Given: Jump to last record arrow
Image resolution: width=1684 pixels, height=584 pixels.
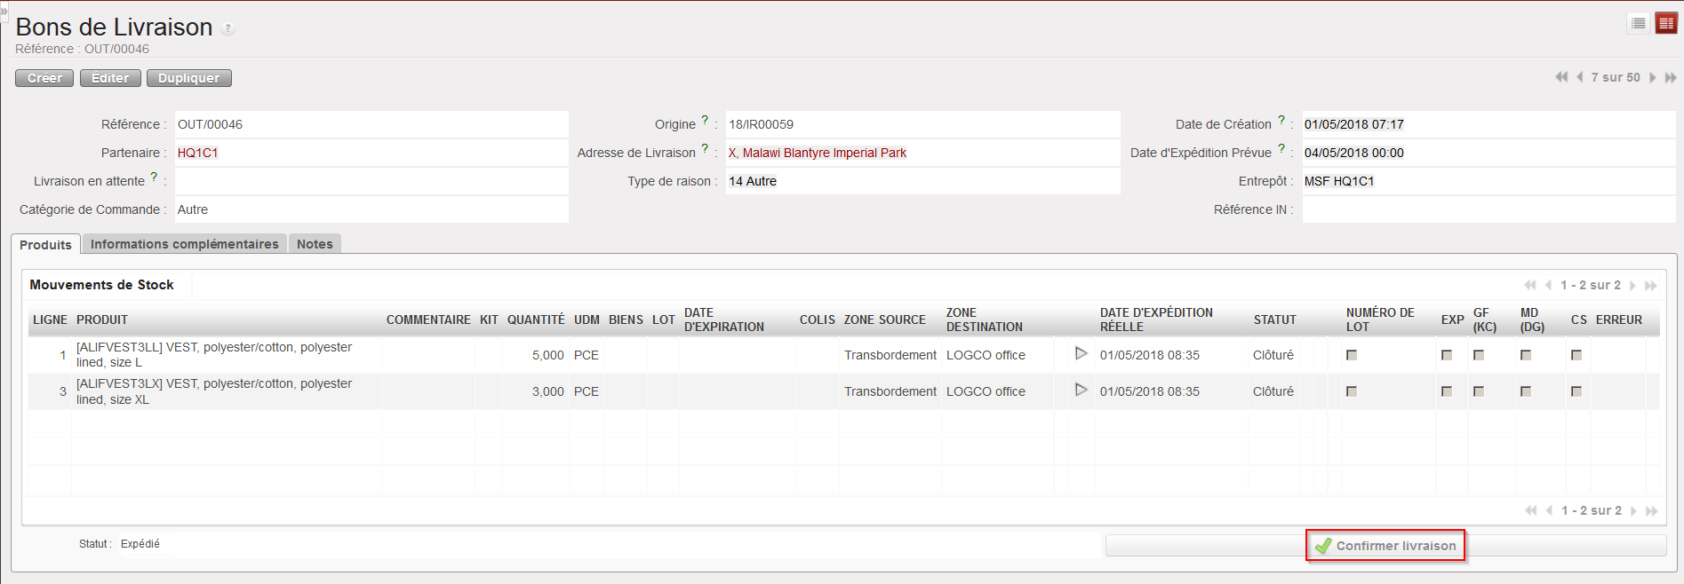Looking at the screenshot, I should point(1671,78).
